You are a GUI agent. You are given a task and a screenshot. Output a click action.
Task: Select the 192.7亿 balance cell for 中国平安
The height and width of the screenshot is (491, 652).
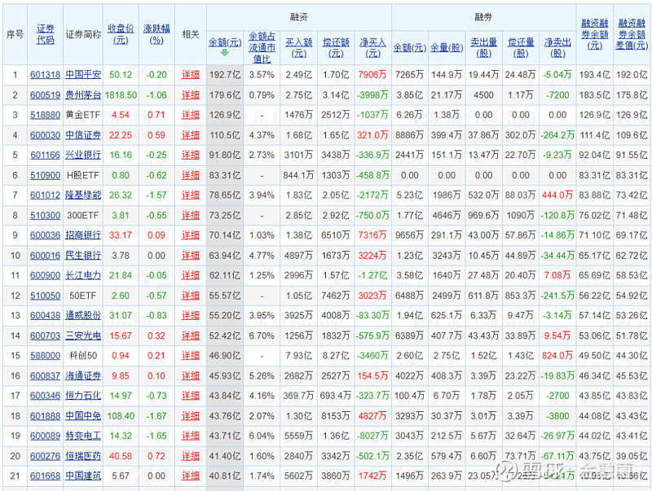coord(225,75)
